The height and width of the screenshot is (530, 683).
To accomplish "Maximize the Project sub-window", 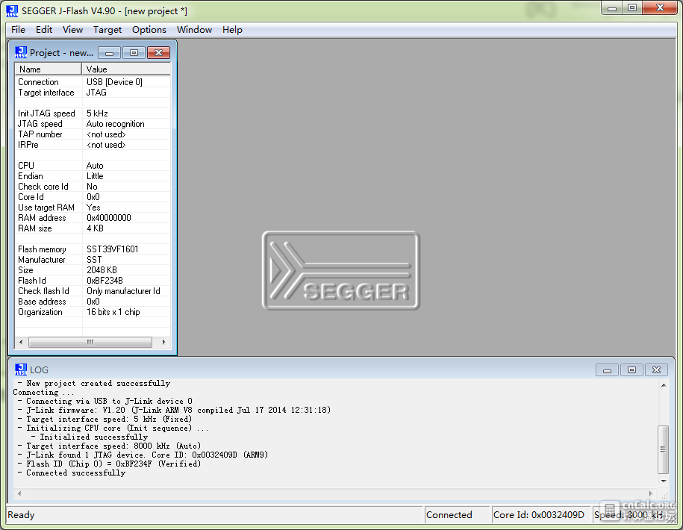I will (134, 53).
